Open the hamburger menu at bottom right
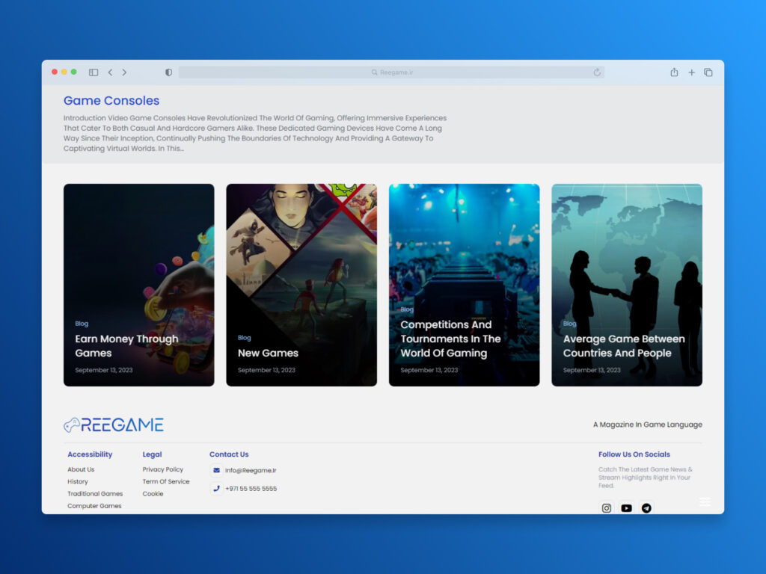 coord(705,502)
